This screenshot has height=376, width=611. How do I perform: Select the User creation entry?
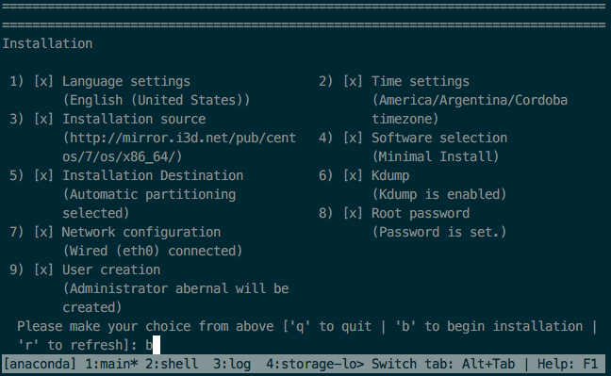[111, 270]
